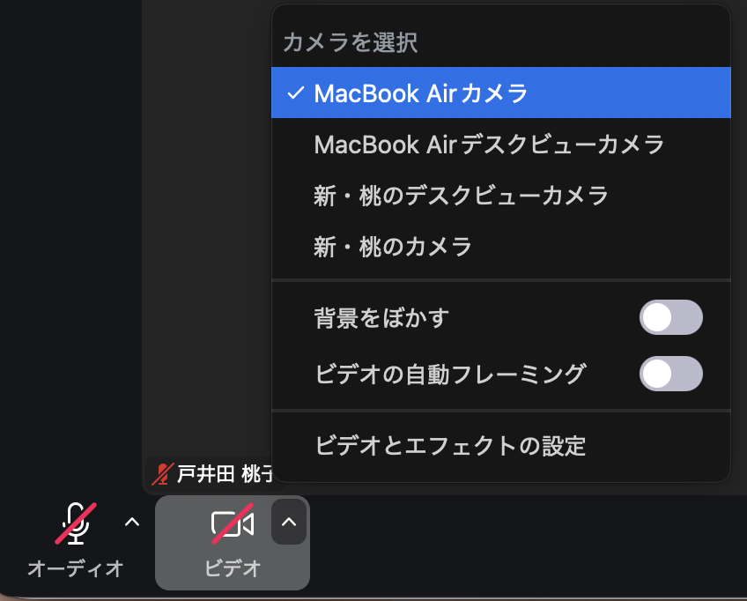Click the 背景をぼかす label text
The height and width of the screenshot is (601, 747).
pos(381,317)
